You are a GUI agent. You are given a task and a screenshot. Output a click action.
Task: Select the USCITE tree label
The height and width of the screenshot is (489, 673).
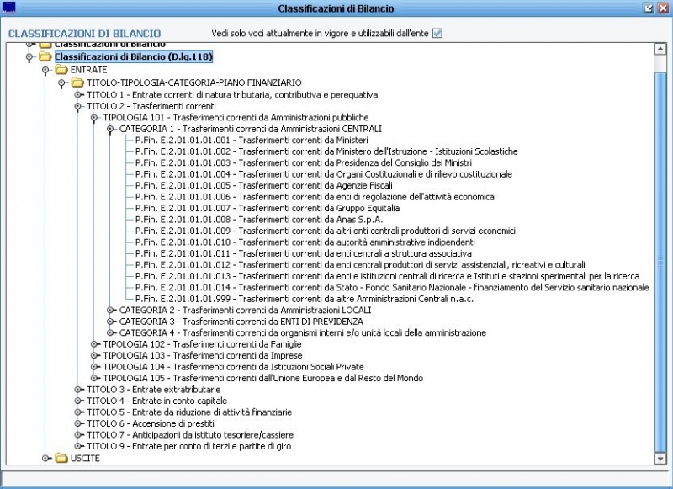tap(85, 458)
